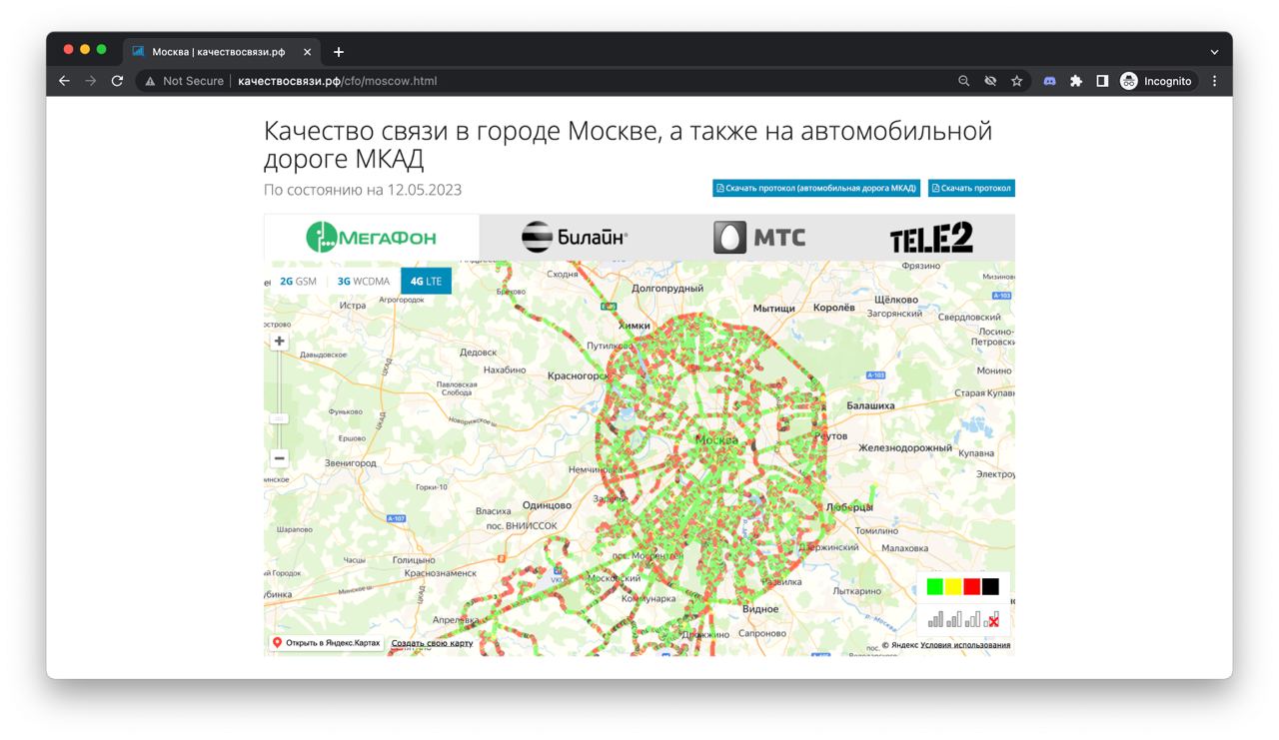The image size is (1279, 740).
Task: Click the page heading Качество связи
Action: [x=628, y=145]
